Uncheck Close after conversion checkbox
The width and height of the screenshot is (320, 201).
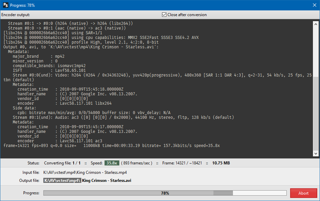[164, 15]
